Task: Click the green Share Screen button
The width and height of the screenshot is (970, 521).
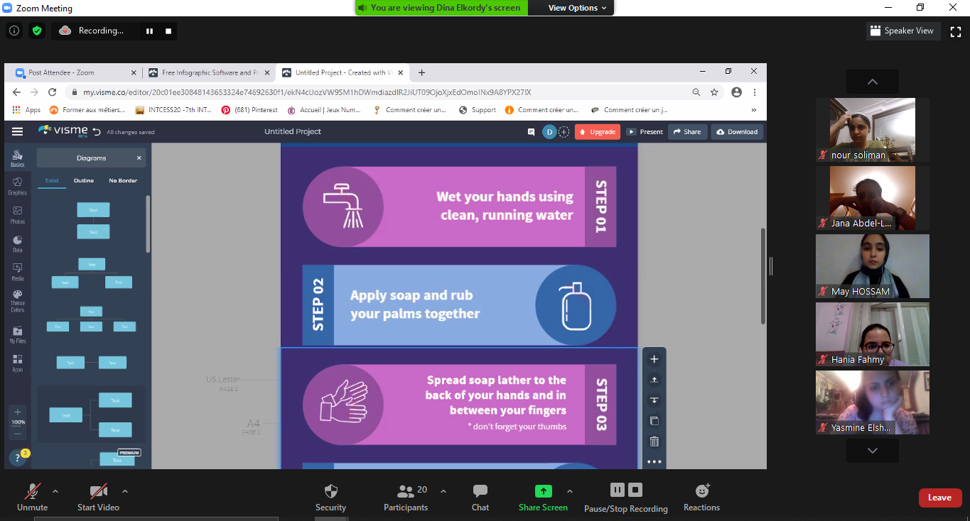Action: click(543, 491)
